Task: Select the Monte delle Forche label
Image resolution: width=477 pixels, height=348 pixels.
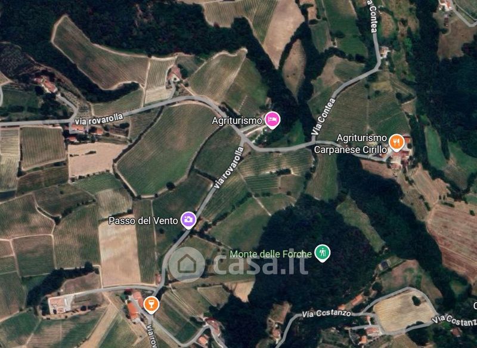Action: click(x=271, y=254)
